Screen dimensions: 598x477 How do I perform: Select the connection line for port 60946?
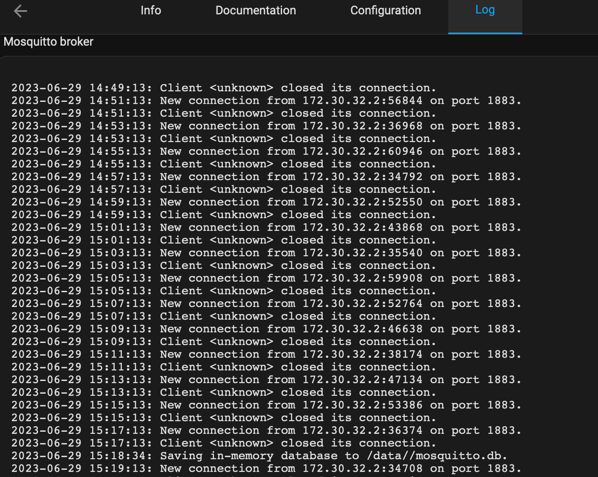tap(266, 151)
